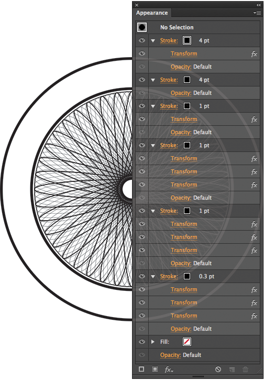Click the Fill label

click(164, 342)
